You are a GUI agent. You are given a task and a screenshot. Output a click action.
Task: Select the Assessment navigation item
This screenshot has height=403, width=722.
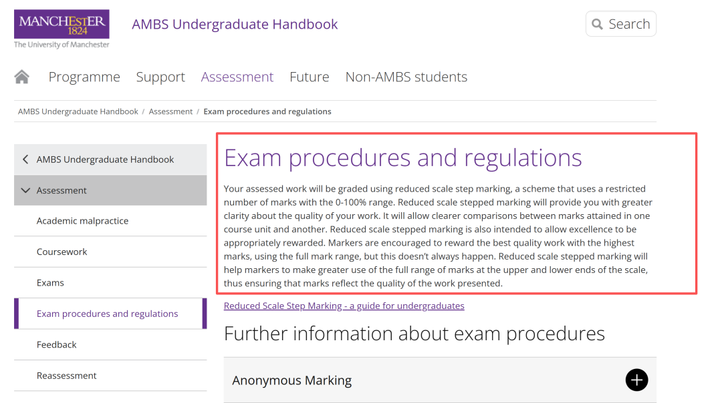click(x=237, y=77)
